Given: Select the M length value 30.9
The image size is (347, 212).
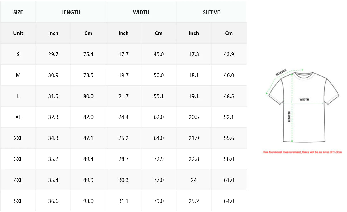Looking at the screenshot, I should [53, 75].
